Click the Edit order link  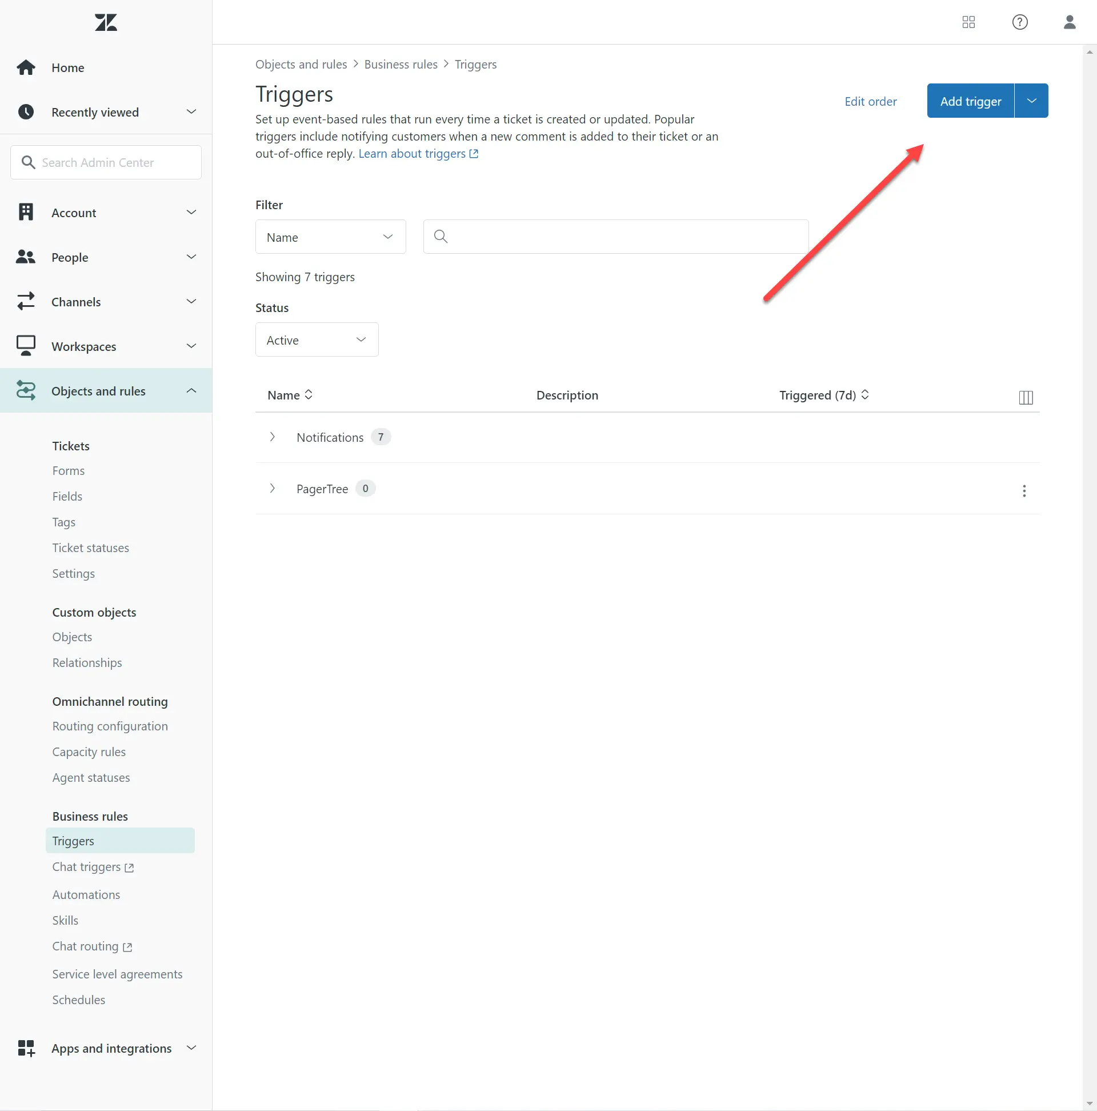[x=870, y=102]
